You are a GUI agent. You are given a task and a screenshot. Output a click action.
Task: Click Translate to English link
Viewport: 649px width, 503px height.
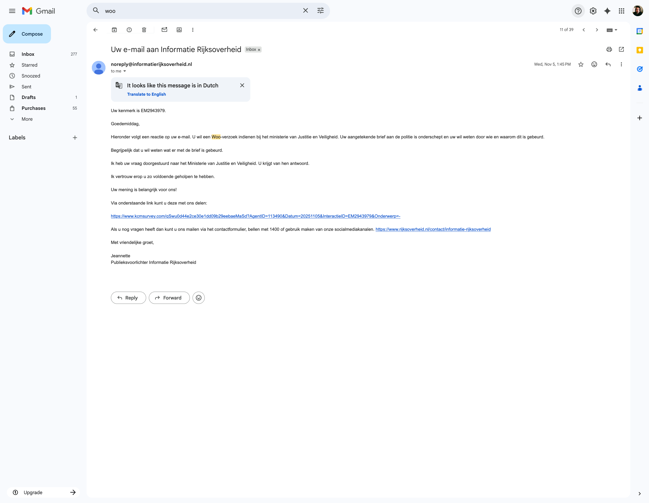pos(147,94)
